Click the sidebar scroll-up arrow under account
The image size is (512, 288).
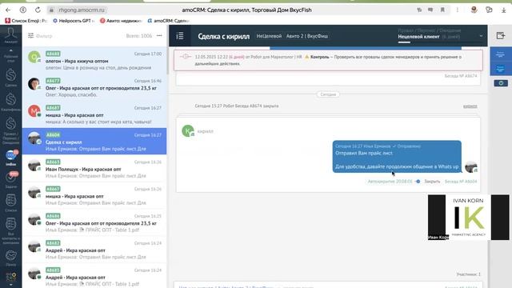[x=10, y=50]
